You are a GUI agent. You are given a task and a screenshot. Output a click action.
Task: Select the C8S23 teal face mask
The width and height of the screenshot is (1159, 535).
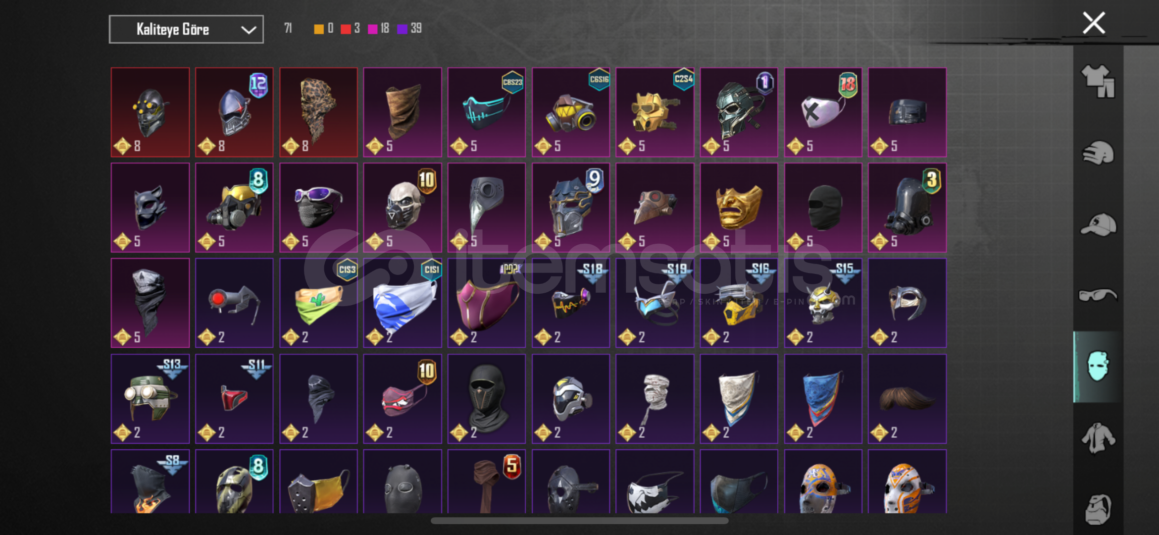486,112
